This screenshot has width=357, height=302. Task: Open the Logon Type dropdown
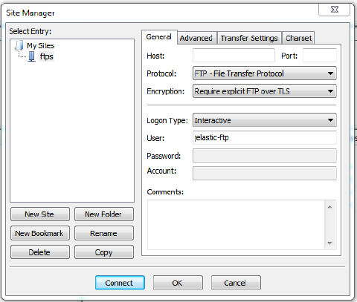[265, 120]
